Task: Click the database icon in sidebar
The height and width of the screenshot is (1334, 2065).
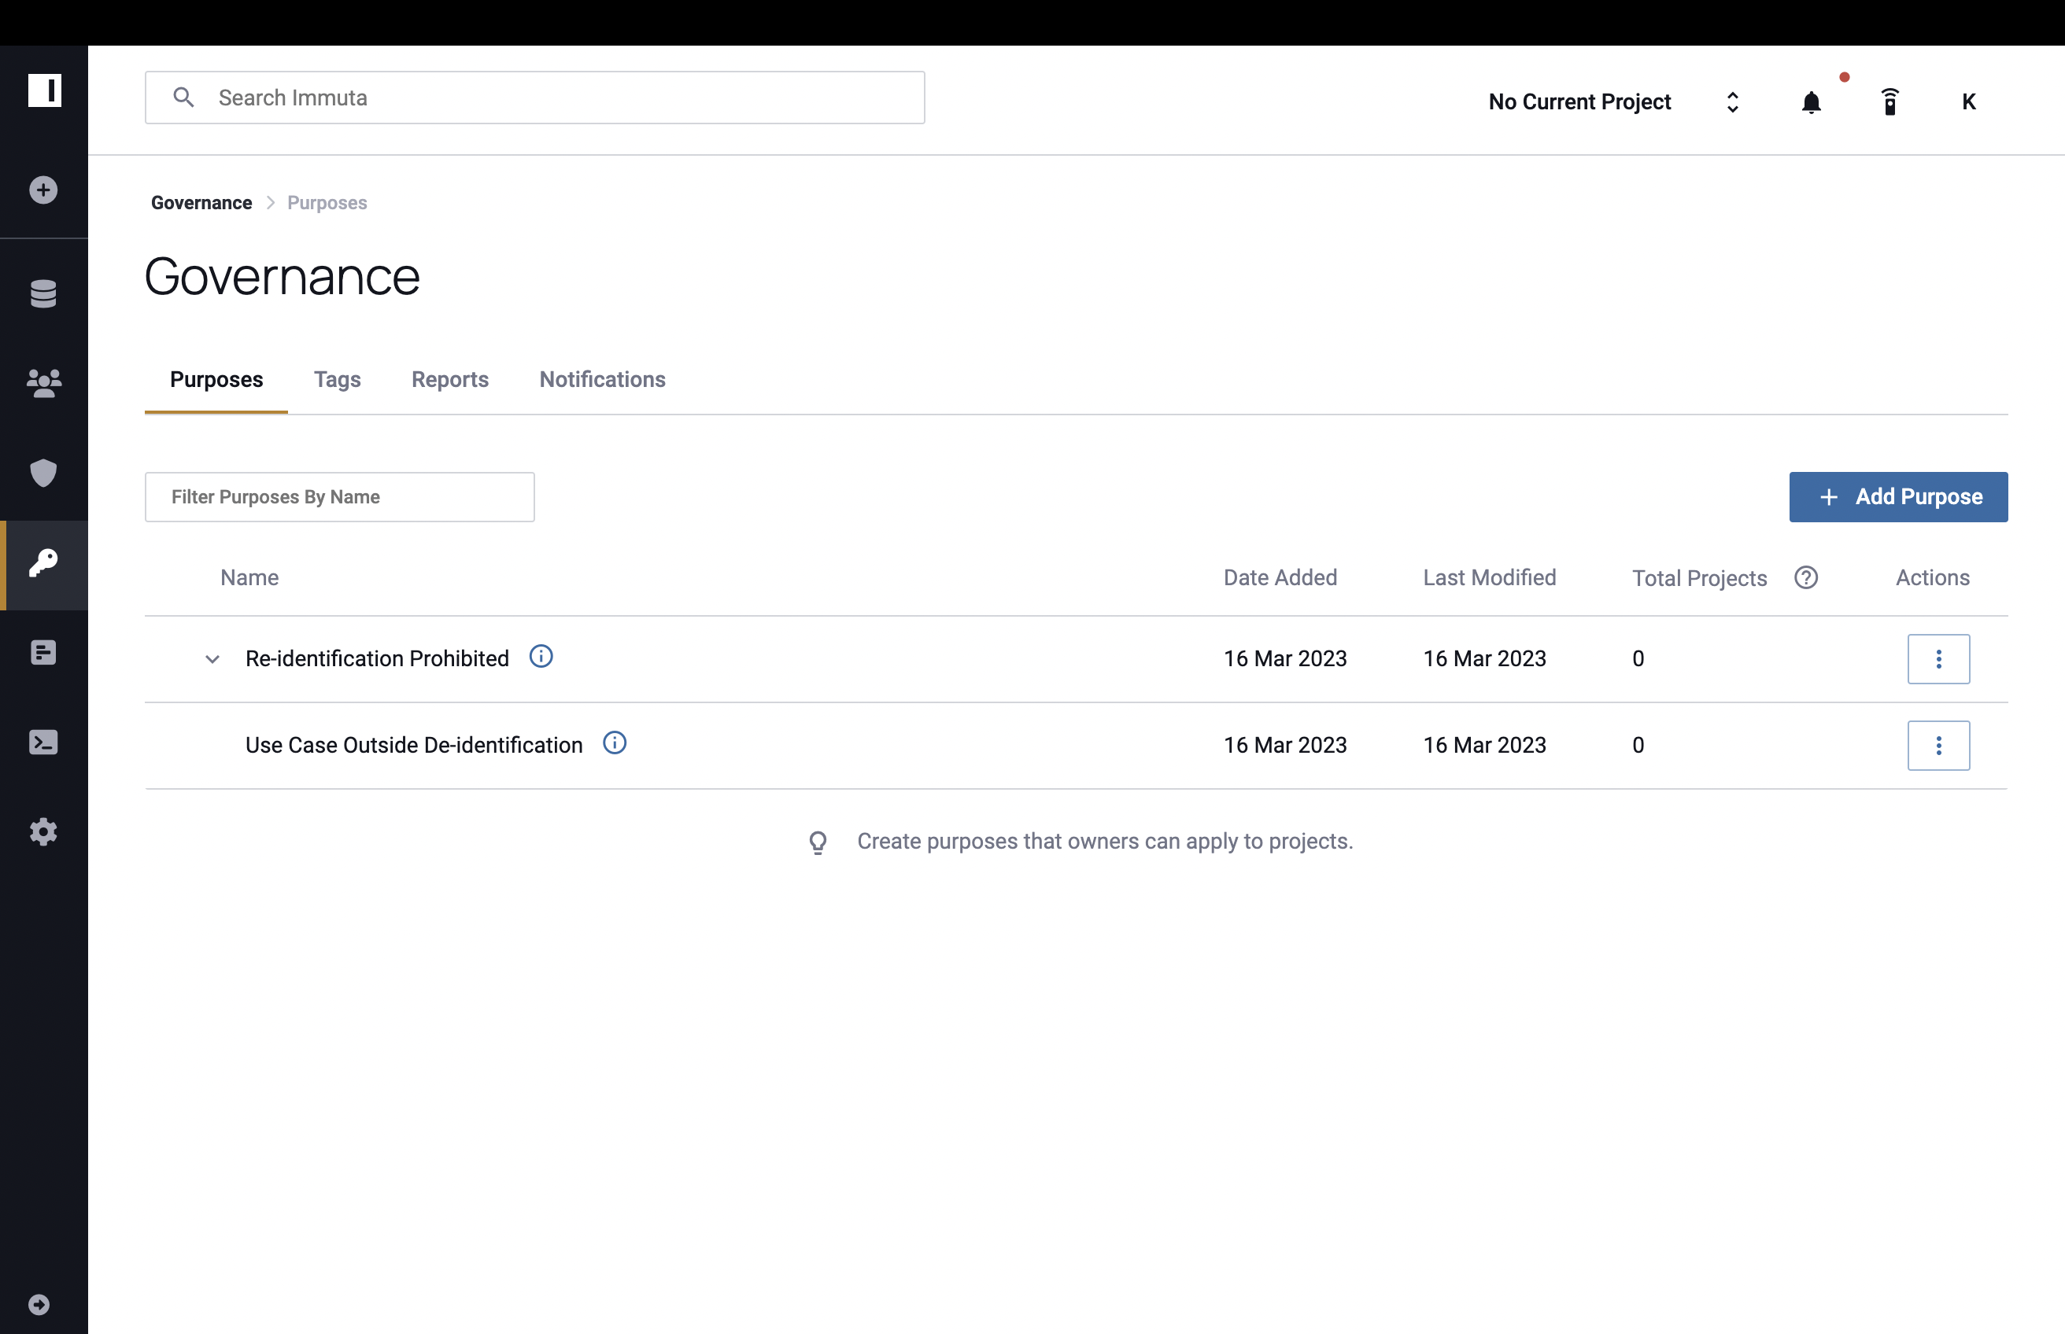Action: coord(43,293)
